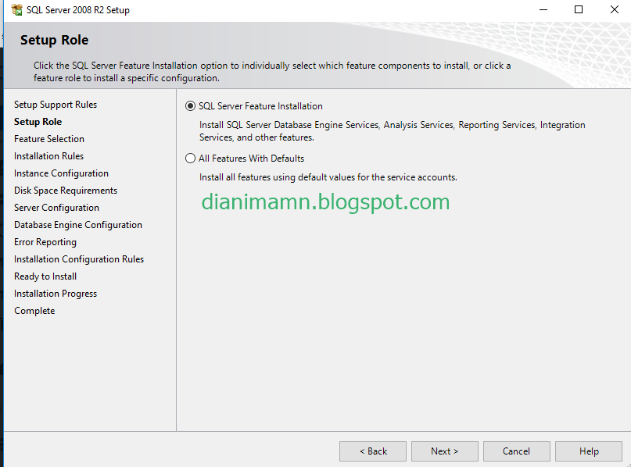Select the Error Reporting step
The image size is (631, 467).
[45, 241]
